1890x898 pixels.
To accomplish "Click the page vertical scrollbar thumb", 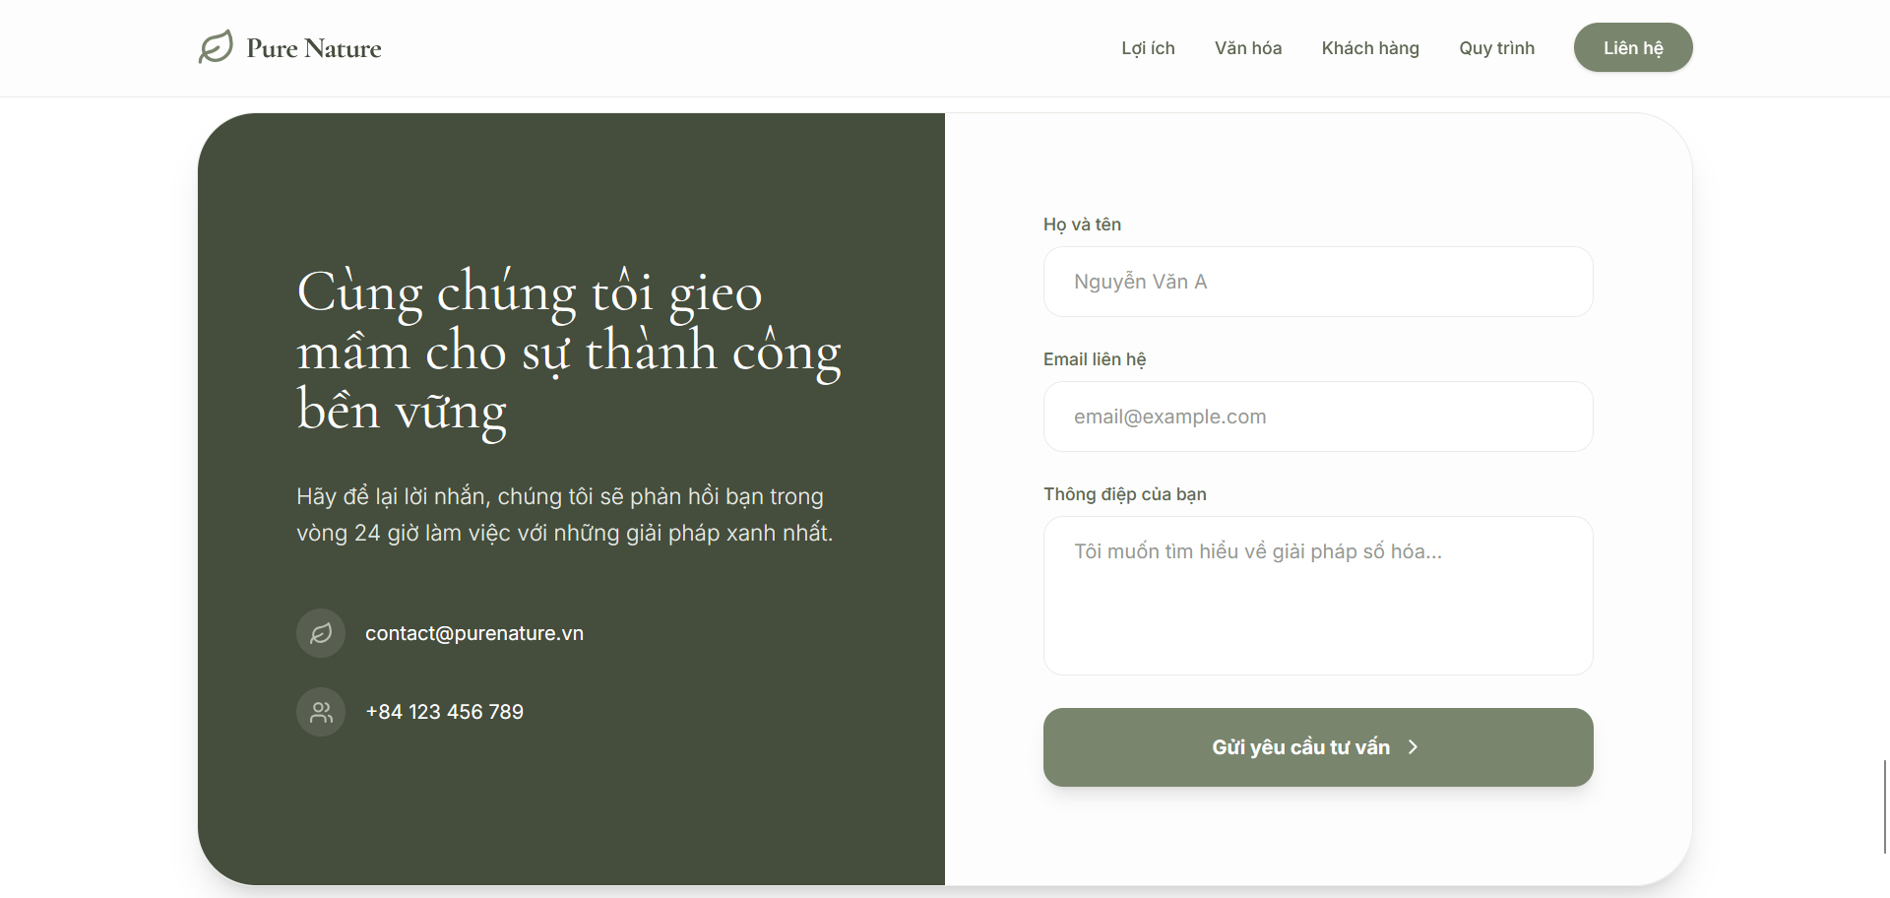I will (1885, 806).
